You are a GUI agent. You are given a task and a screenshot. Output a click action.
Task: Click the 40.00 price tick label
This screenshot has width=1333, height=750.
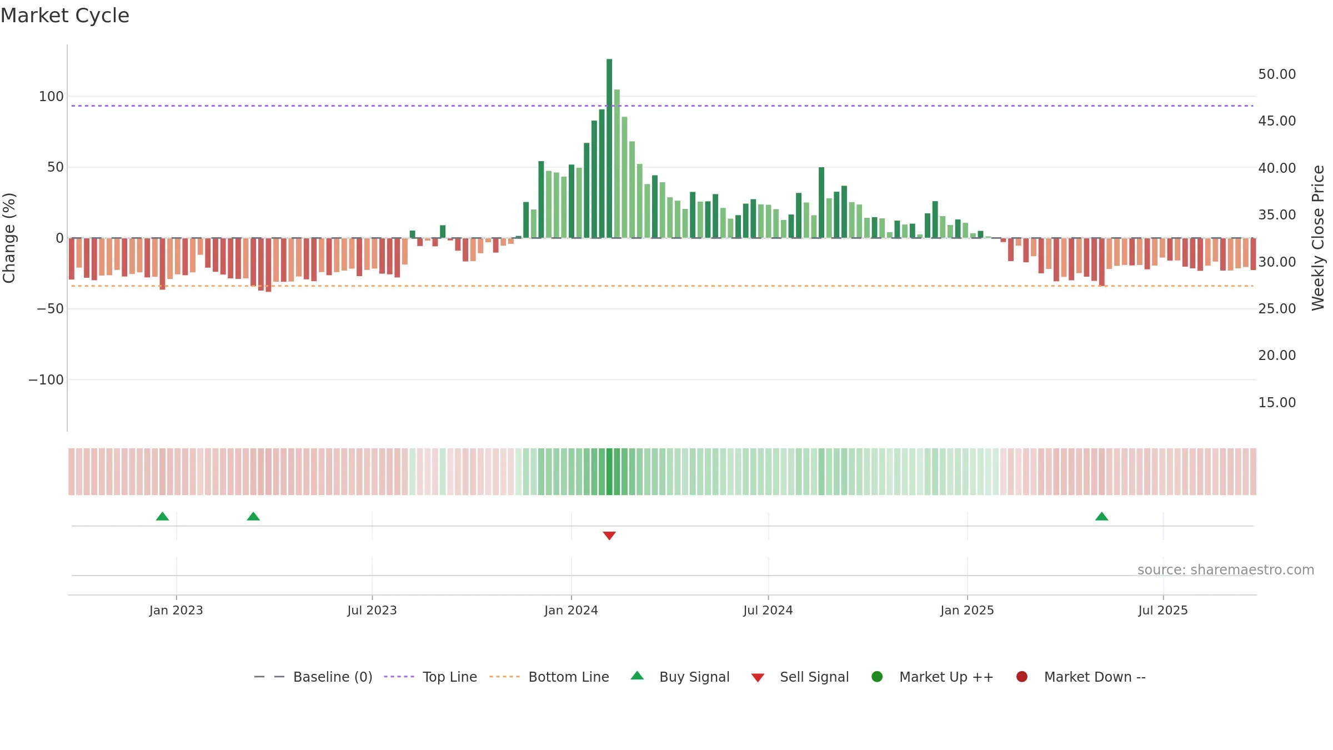click(x=1277, y=168)
